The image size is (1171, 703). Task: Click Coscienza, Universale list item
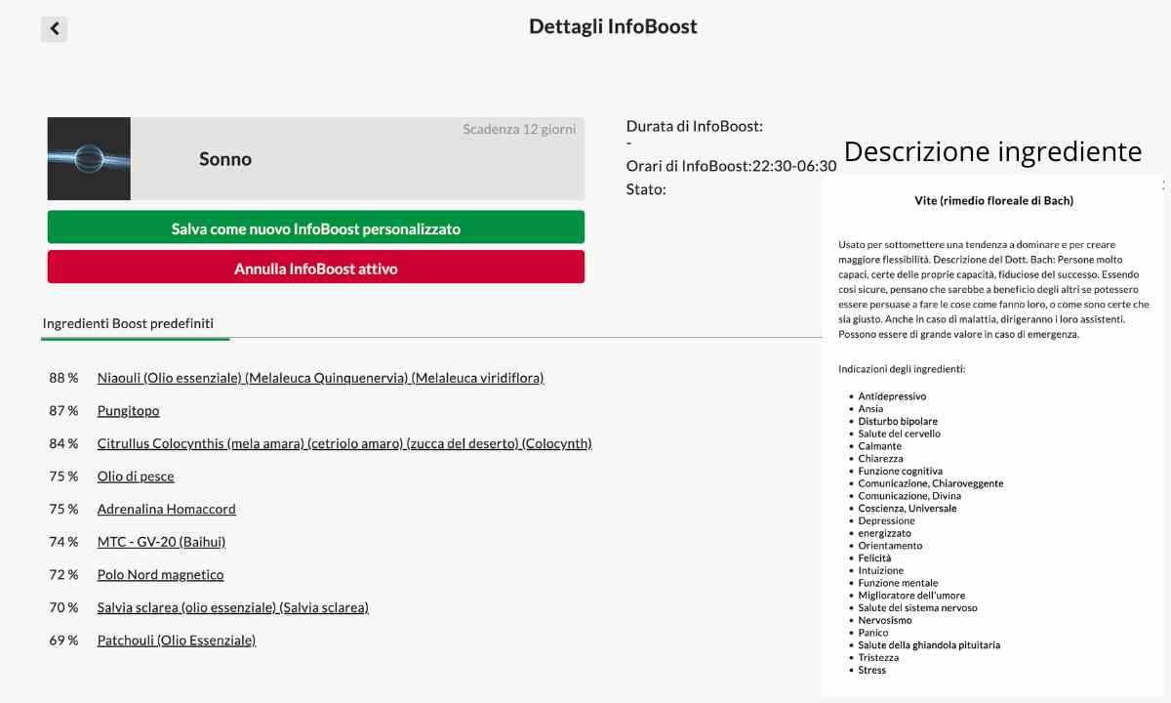pos(908,509)
